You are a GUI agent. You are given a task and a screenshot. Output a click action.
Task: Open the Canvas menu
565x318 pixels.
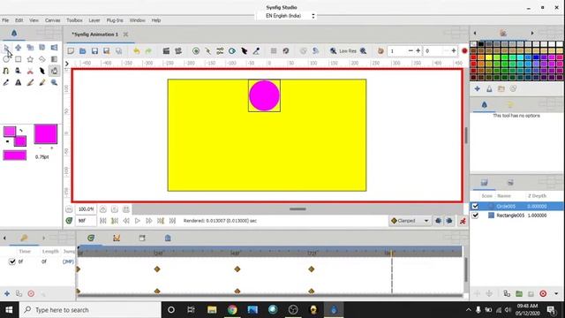click(x=53, y=20)
